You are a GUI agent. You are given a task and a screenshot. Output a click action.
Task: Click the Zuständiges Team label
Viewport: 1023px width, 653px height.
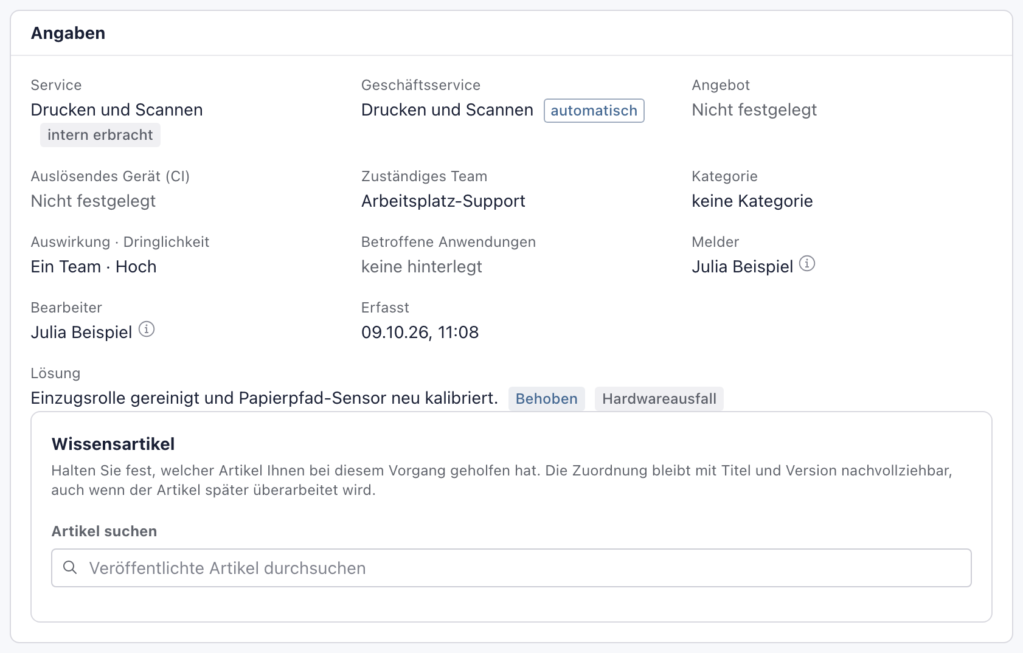point(424,176)
